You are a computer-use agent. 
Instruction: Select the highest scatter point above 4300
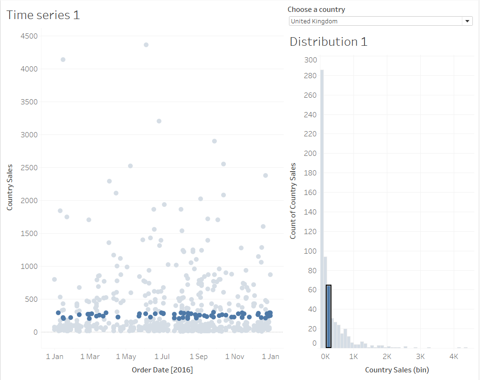(146, 45)
